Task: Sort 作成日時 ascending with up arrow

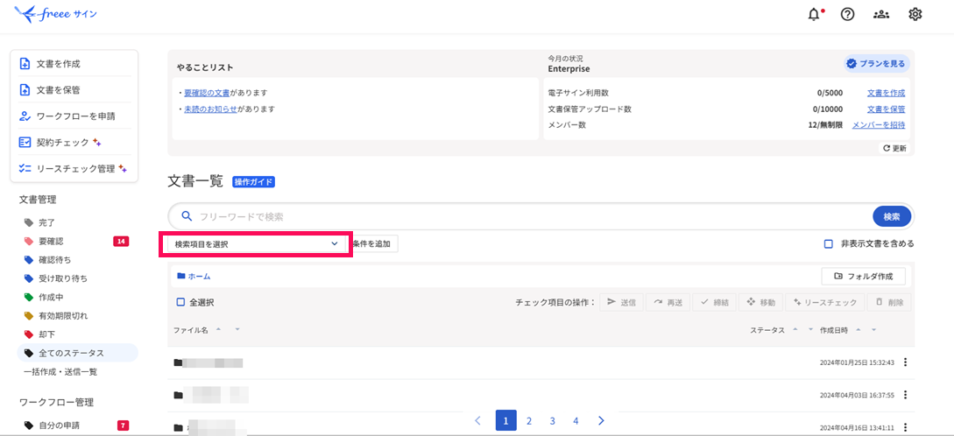Action: tap(858, 329)
